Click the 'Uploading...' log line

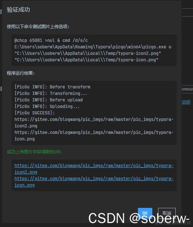coord(47,106)
